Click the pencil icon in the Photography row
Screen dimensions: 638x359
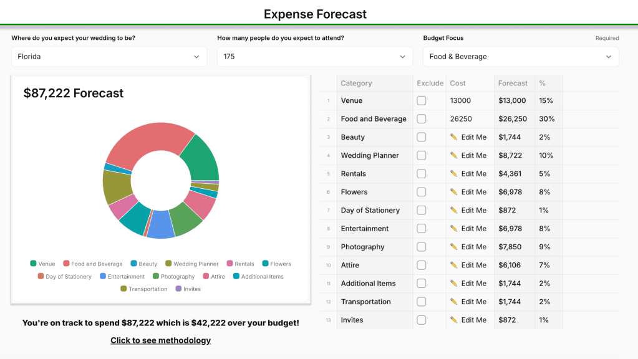[453, 247]
